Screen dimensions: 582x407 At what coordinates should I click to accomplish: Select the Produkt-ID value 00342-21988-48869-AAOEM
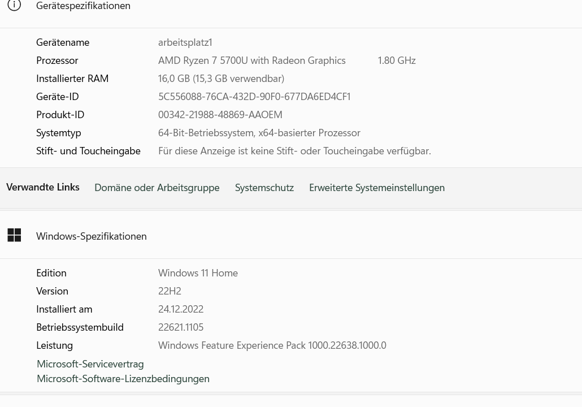point(220,115)
